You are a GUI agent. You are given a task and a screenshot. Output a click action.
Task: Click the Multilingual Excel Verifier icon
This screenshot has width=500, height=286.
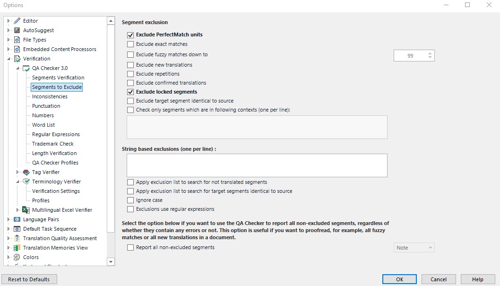point(26,210)
